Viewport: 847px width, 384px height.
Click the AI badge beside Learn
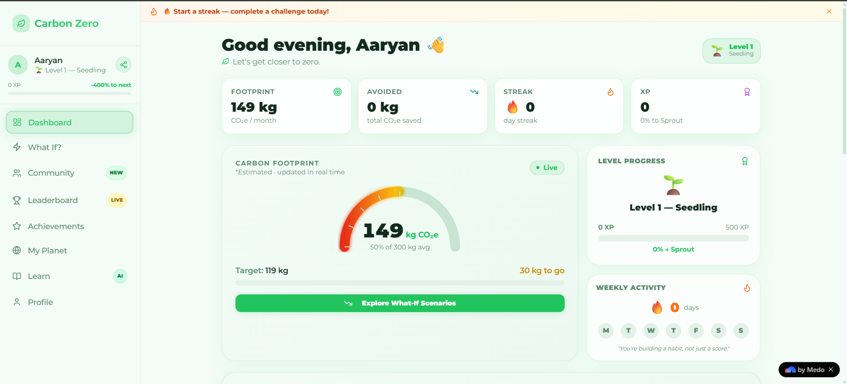pyautogui.click(x=120, y=276)
